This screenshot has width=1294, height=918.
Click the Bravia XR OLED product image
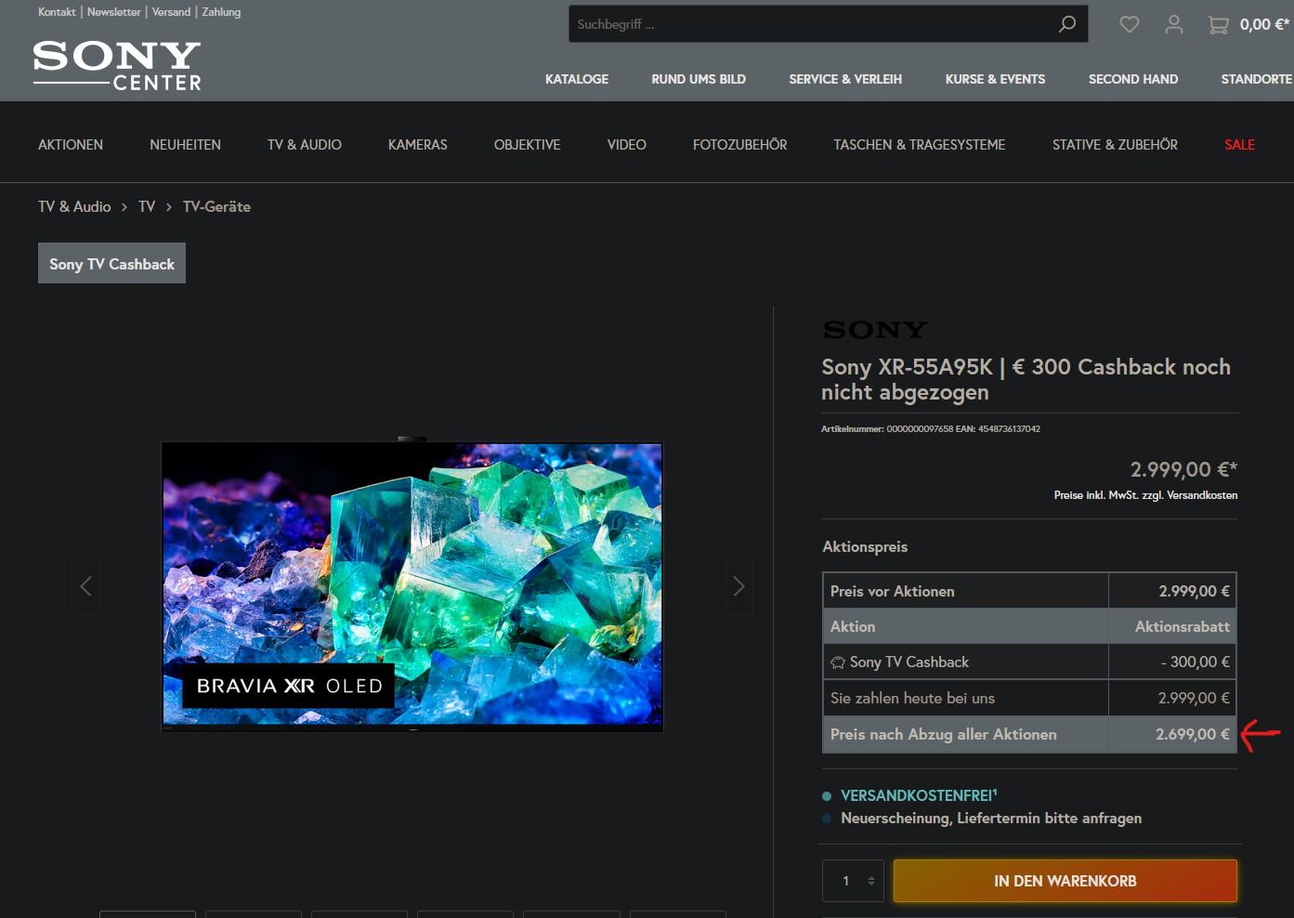tap(412, 586)
